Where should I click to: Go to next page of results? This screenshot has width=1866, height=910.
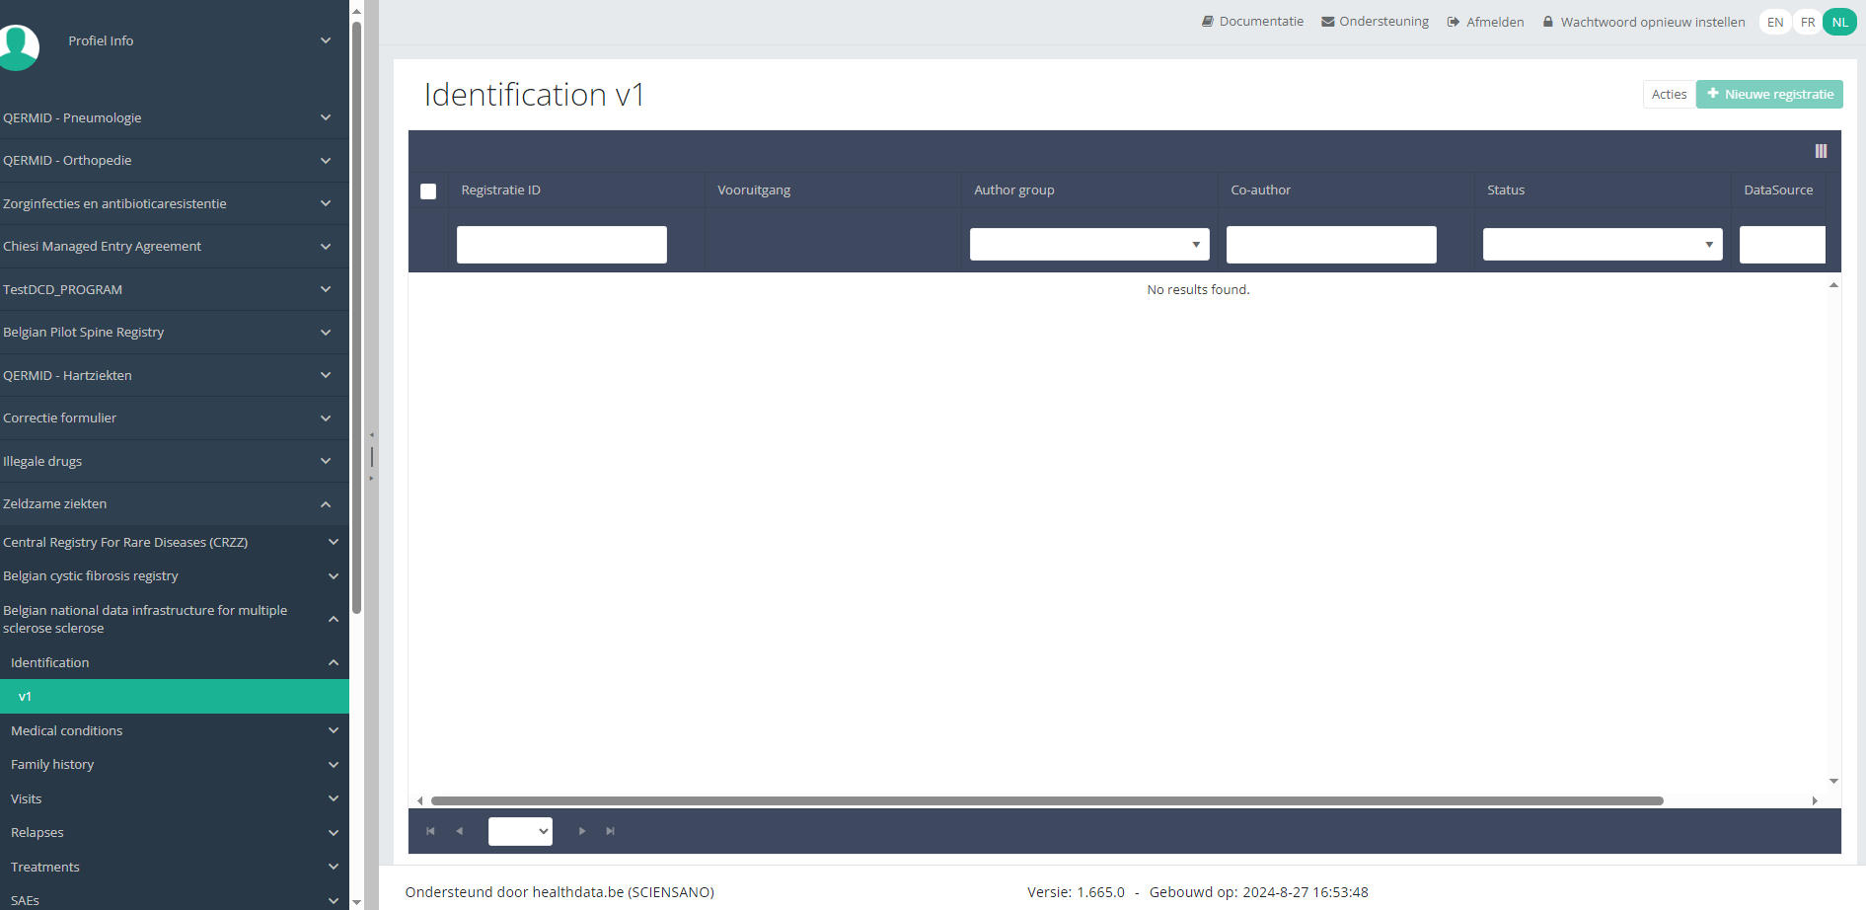pyautogui.click(x=582, y=831)
